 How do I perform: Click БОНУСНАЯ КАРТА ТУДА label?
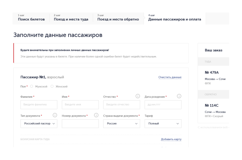coord(35,139)
